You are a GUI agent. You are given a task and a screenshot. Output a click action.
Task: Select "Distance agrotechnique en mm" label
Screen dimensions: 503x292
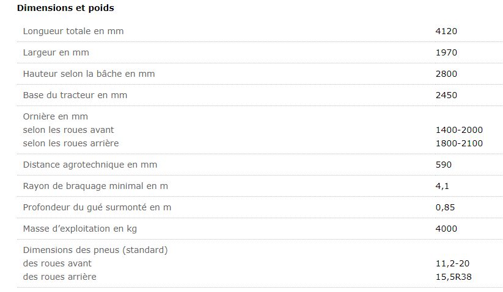90,165
